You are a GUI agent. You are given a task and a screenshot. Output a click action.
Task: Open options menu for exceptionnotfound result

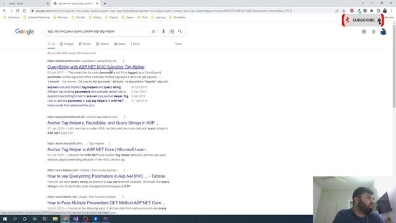[x=124, y=117]
